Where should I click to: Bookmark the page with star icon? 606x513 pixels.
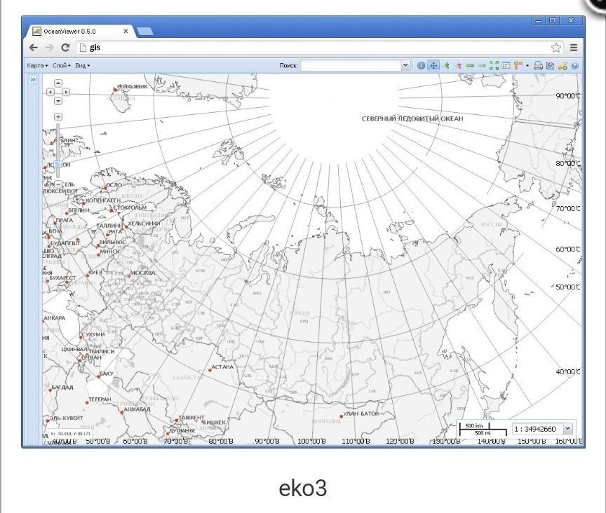tap(556, 48)
